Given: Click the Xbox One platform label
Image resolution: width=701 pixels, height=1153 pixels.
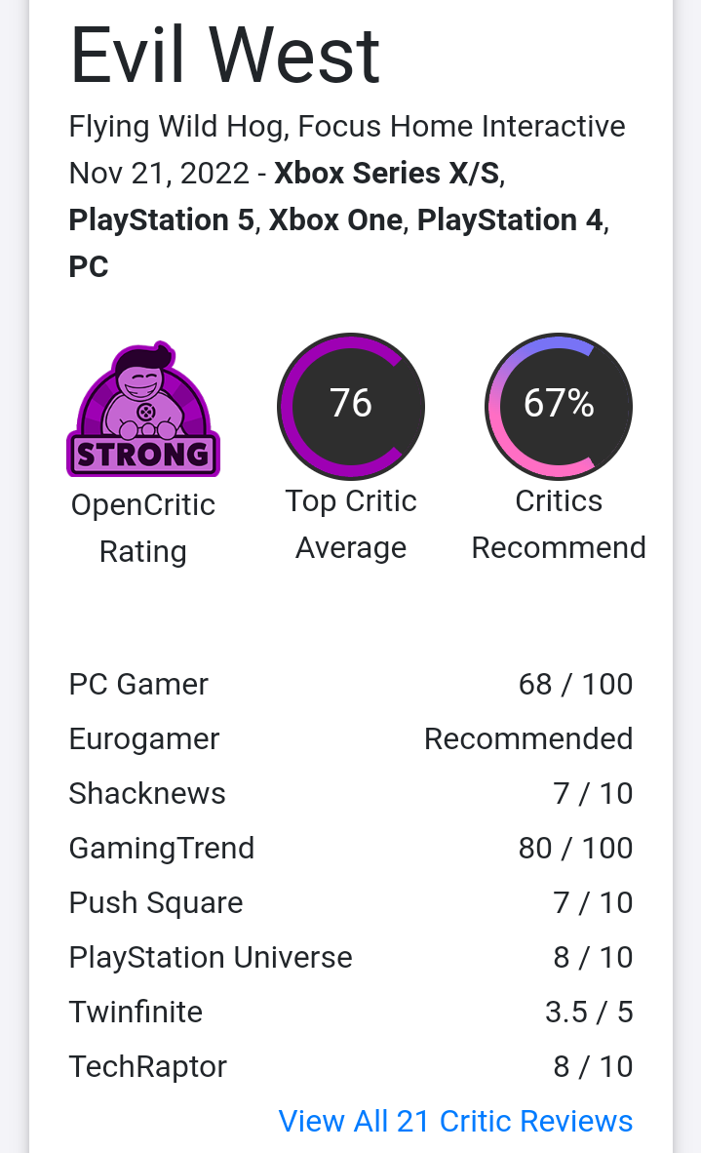Looking at the screenshot, I should 335,220.
